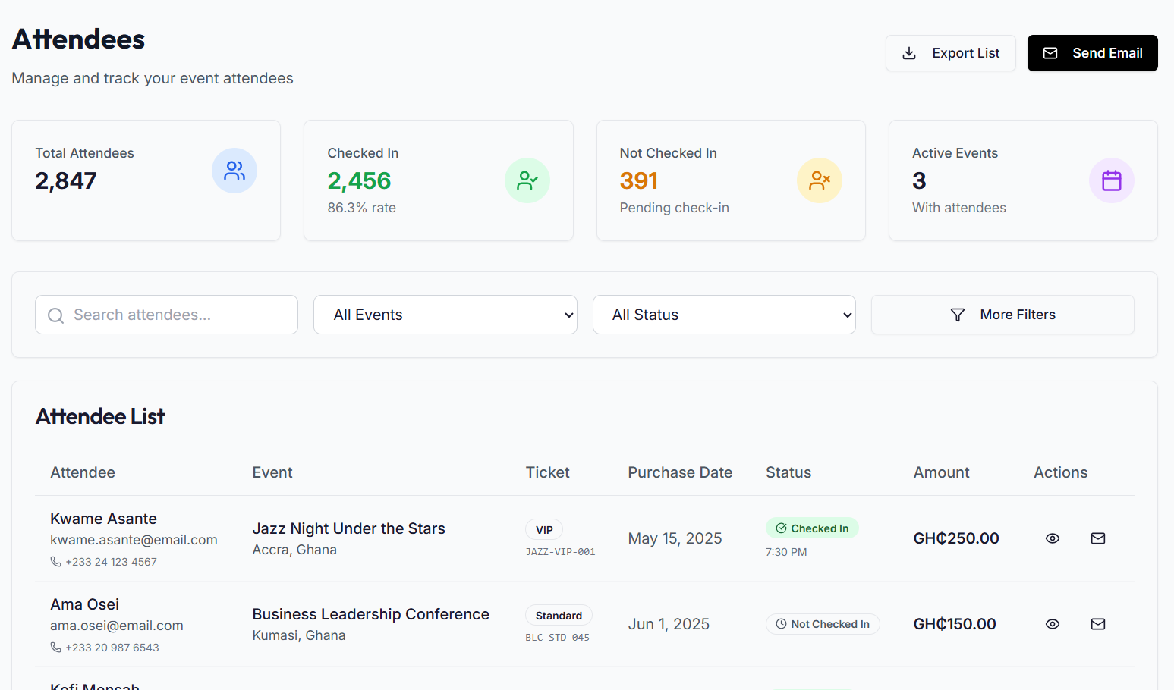Focus the Search attendees field
The width and height of the screenshot is (1174, 690).
click(166, 315)
